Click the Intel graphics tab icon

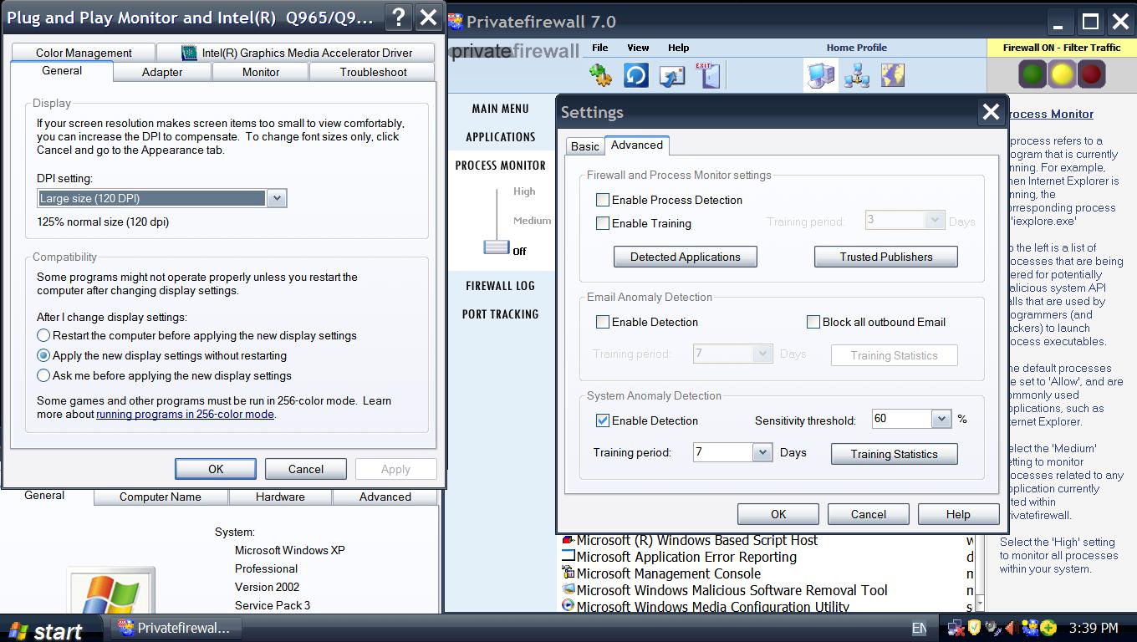click(x=189, y=53)
